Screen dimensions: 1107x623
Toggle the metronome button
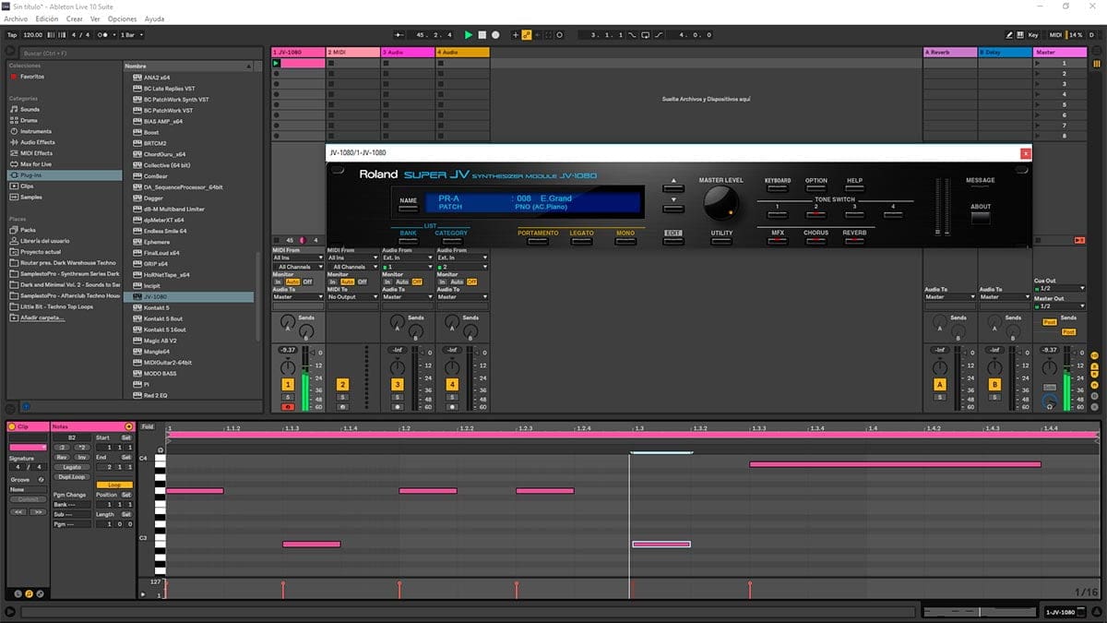(105, 35)
